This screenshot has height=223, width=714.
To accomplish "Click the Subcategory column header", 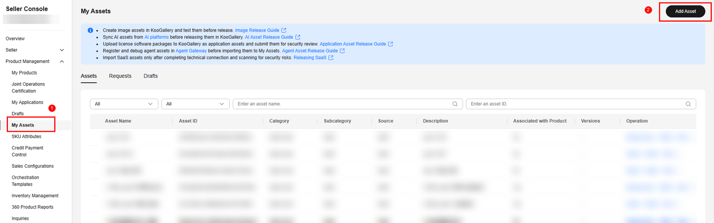I will click(x=337, y=121).
